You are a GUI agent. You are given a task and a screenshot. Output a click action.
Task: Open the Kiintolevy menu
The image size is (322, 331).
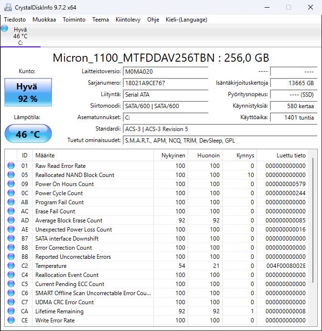point(128,20)
